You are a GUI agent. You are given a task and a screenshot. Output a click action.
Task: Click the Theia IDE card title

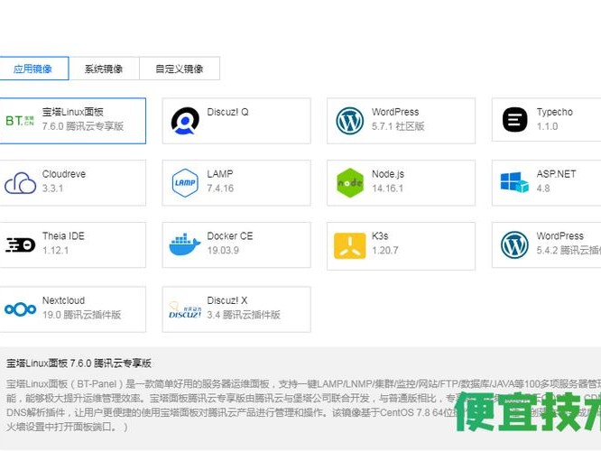click(x=63, y=236)
